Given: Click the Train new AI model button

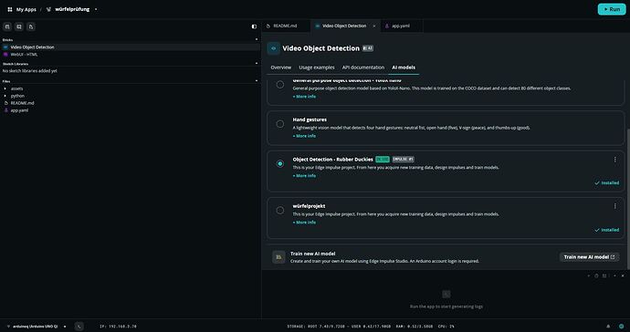Looking at the screenshot, I should pos(589,257).
